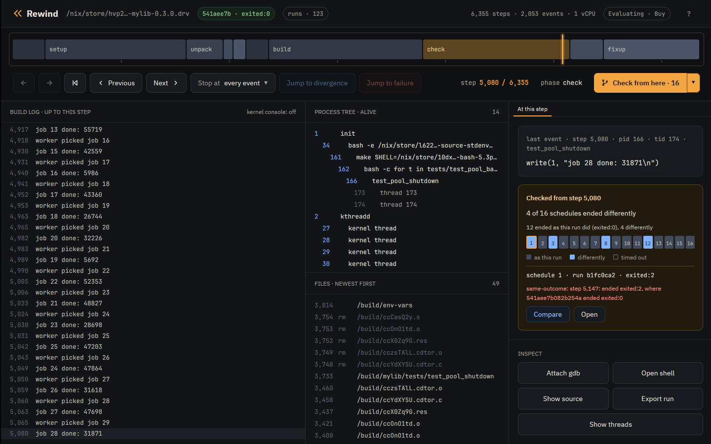Click Attach gdb button
Screen dimensions: 711x444
[563, 373]
